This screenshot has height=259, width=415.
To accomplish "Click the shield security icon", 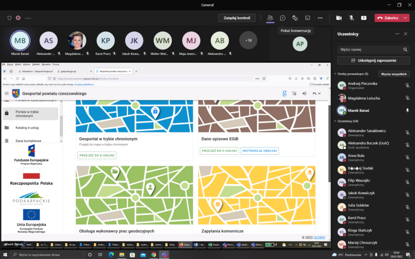I will (x=10, y=18).
